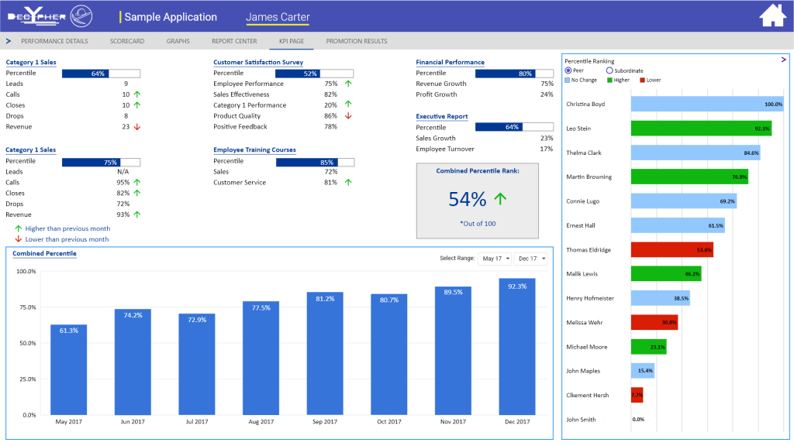Click the Executive Report 64% percentile bar
This screenshot has height=446, width=794.
(x=515, y=127)
